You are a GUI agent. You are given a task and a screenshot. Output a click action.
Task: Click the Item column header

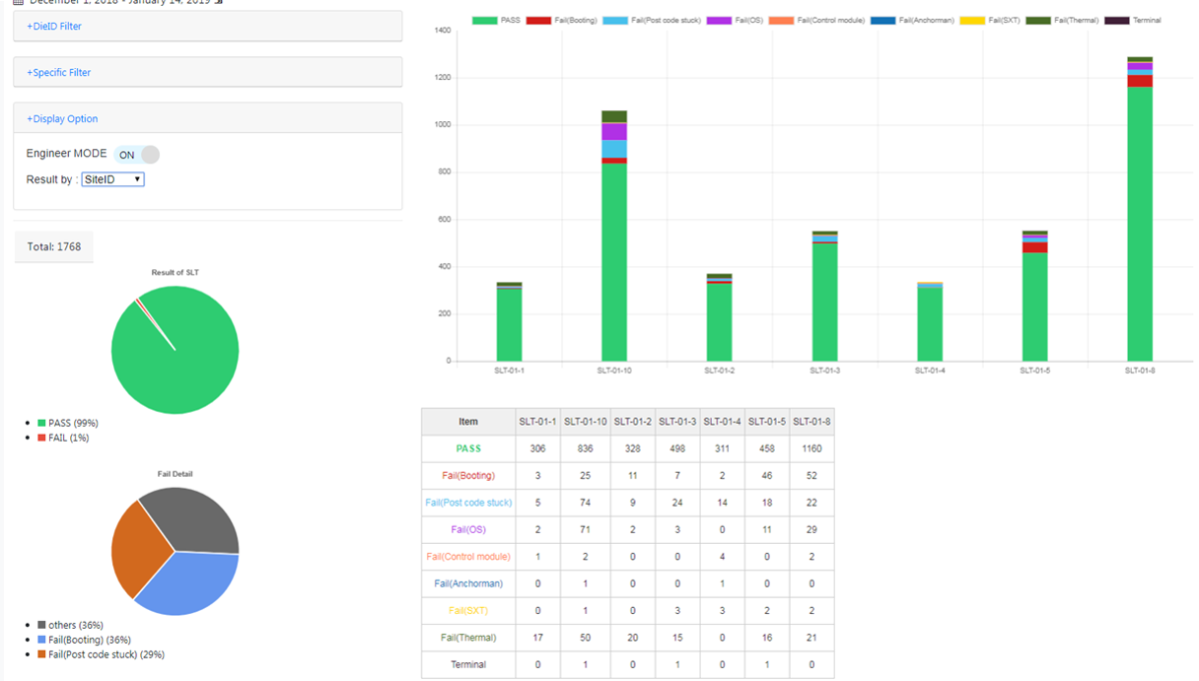tap(468, 422)
